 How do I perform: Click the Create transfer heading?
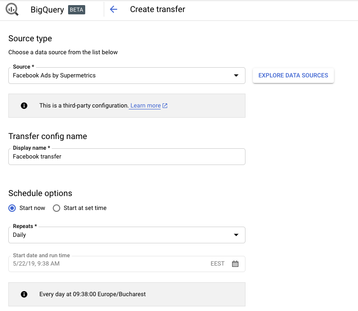point(157,9)
